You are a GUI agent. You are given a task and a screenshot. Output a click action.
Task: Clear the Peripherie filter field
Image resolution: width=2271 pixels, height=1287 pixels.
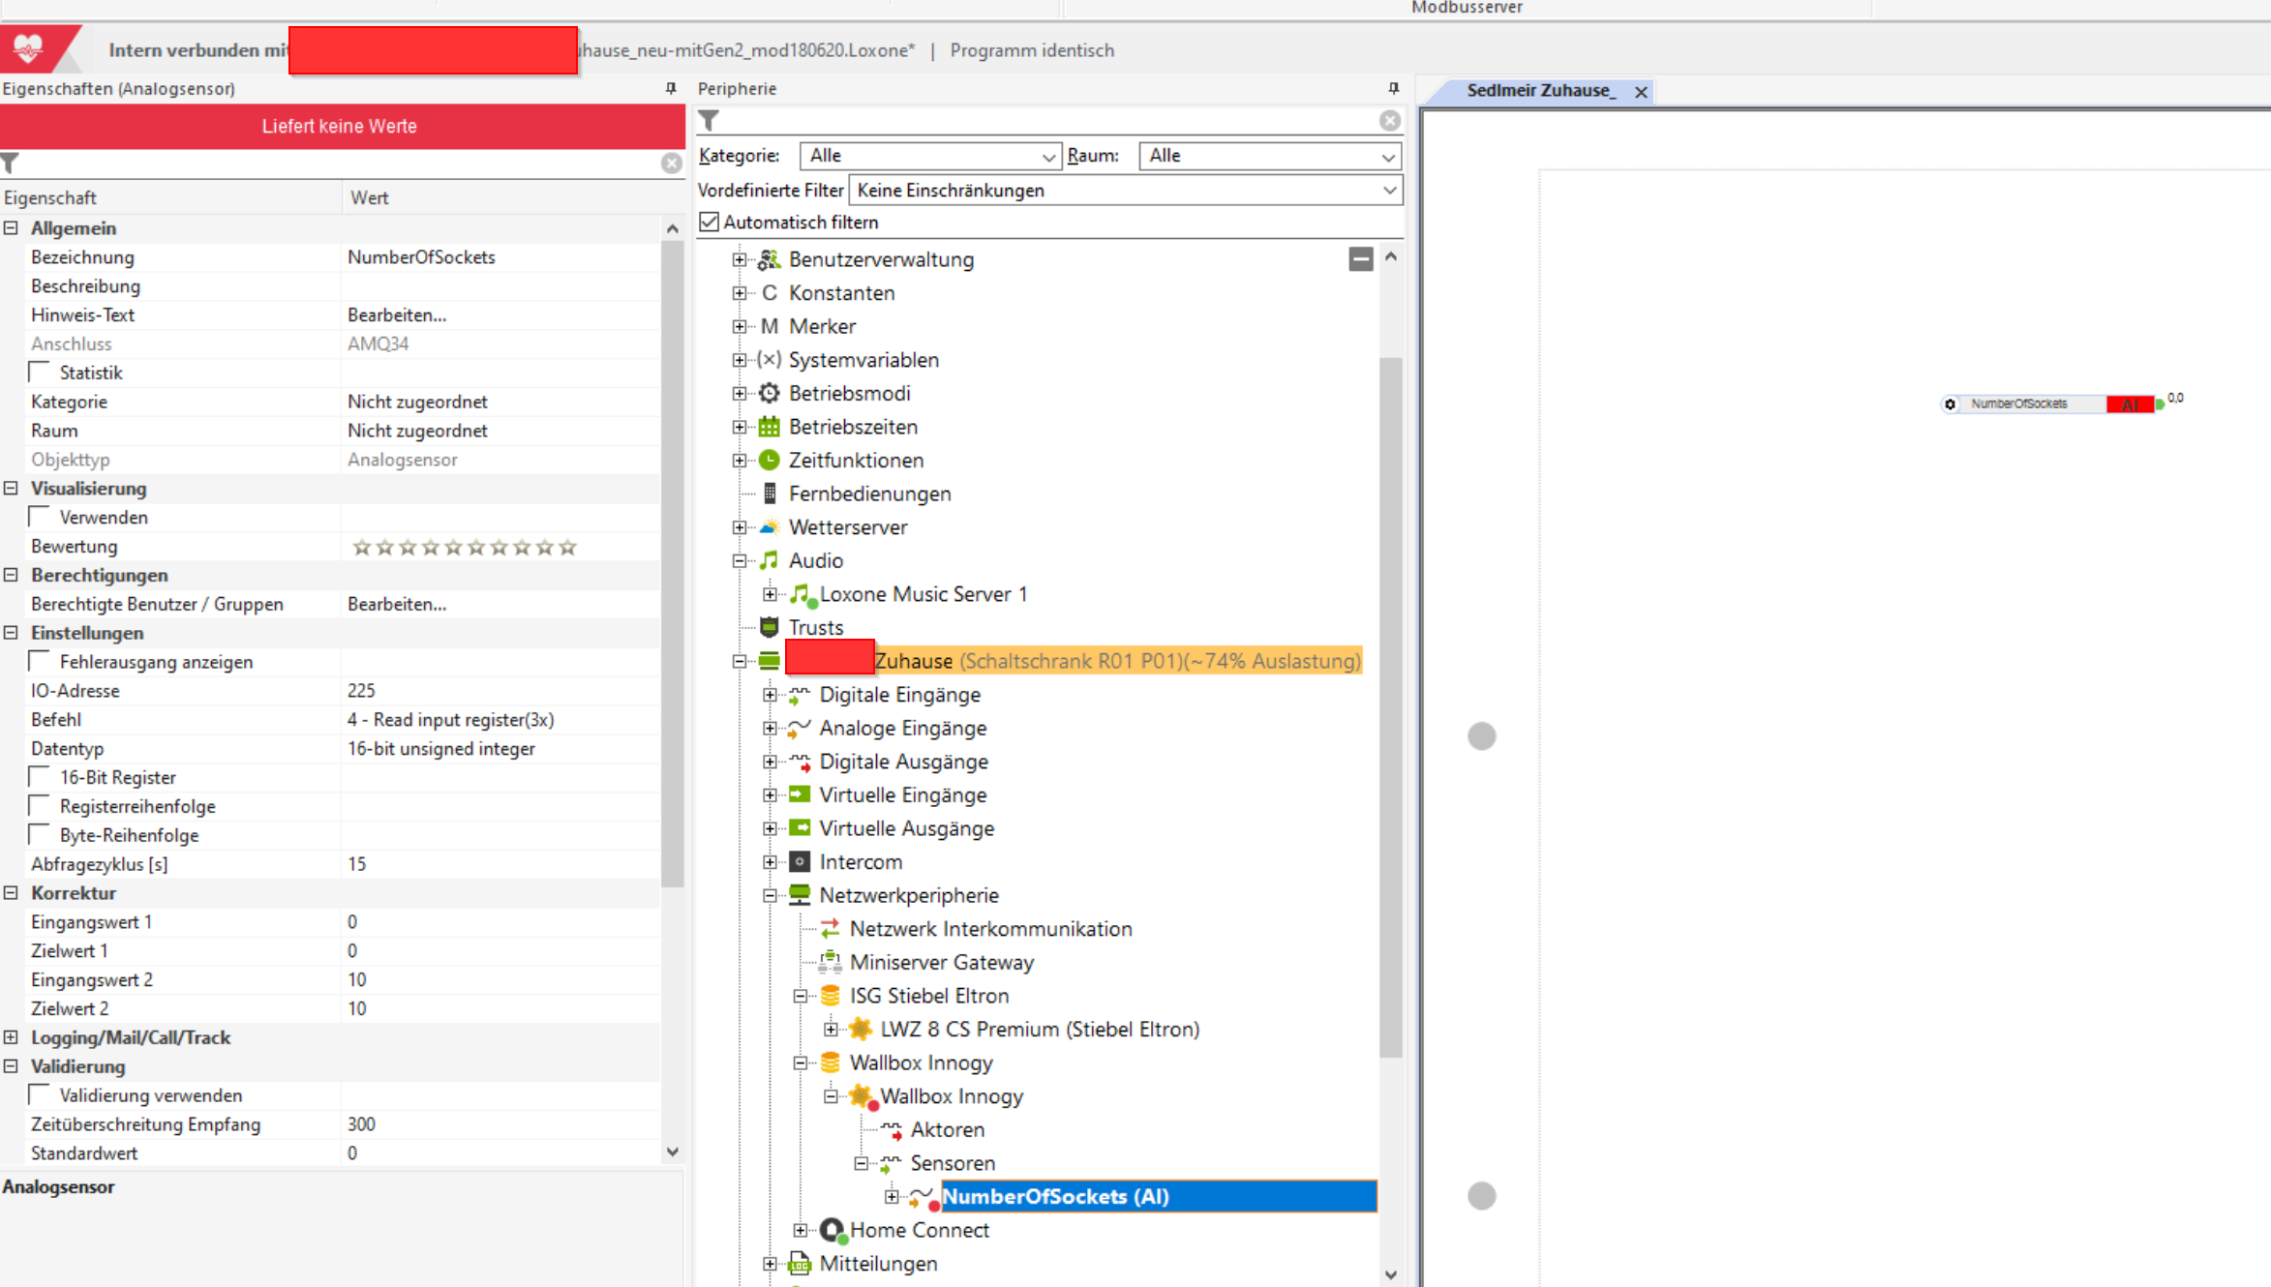(1389, 121)
